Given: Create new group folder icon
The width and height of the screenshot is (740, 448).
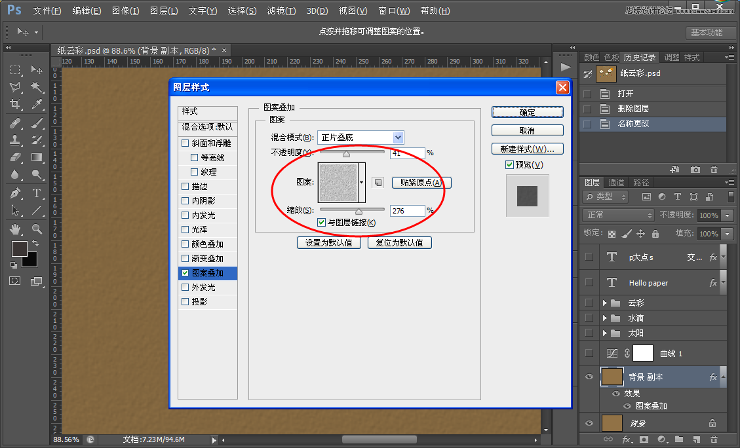Looking at the screenshot, I should coord(679,439).
